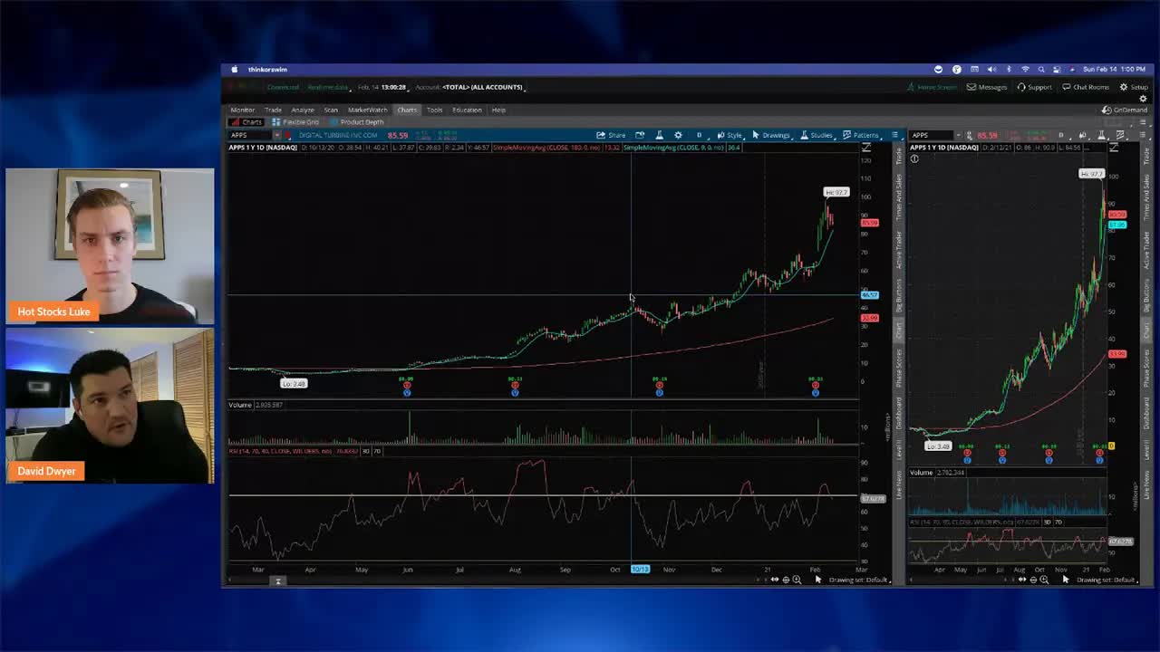Viewport: 1160px width, 652px height.
Task: Click the Hi: 97.7 label on left chart
Action: (x=836, y=192)
